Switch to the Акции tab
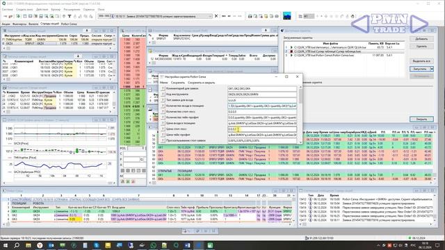The height and width of the screenshot is (250, 445). (6, 24)
